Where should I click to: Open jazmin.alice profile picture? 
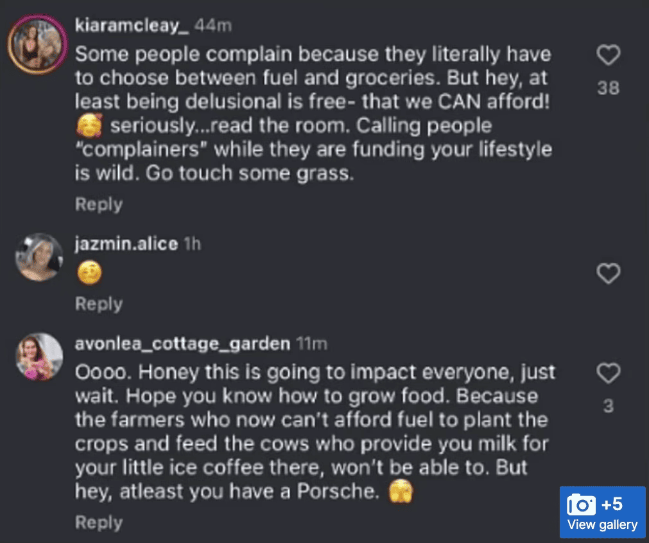point(39,256)
